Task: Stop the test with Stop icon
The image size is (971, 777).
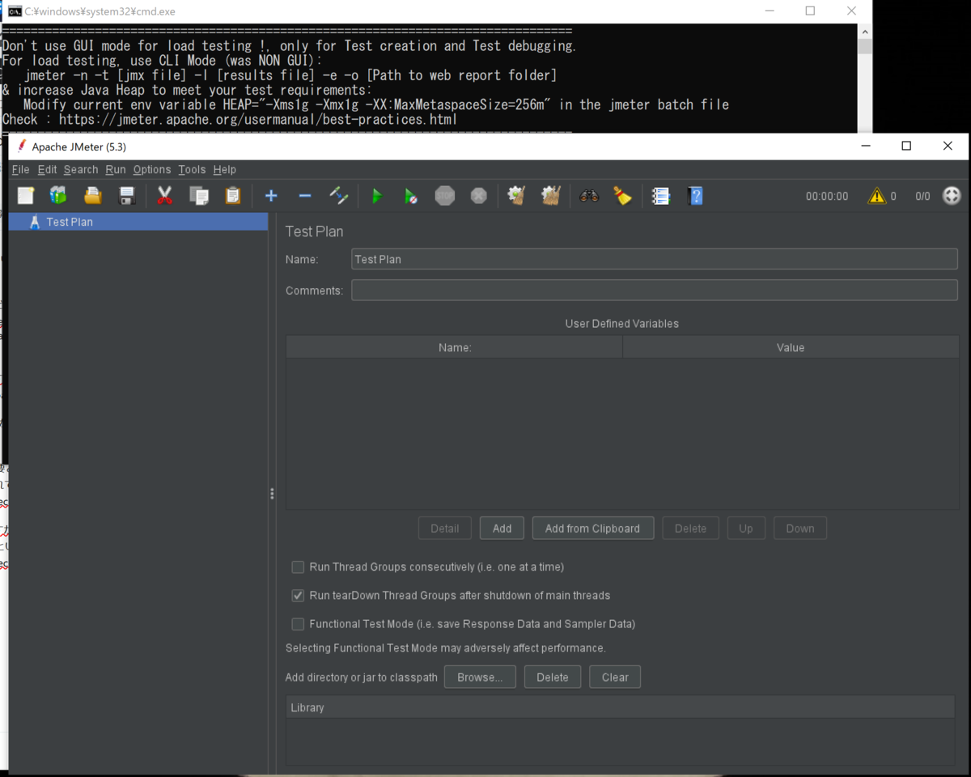Action: tap(445, 196)
